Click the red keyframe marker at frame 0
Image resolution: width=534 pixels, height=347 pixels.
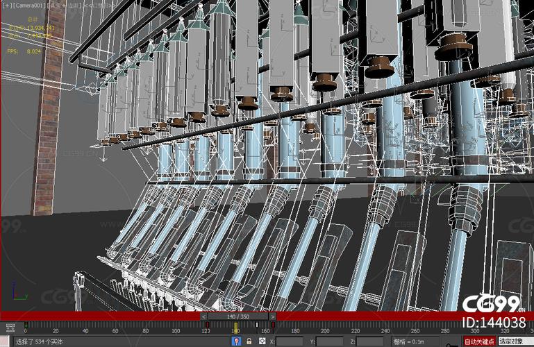tap(26, 325)
